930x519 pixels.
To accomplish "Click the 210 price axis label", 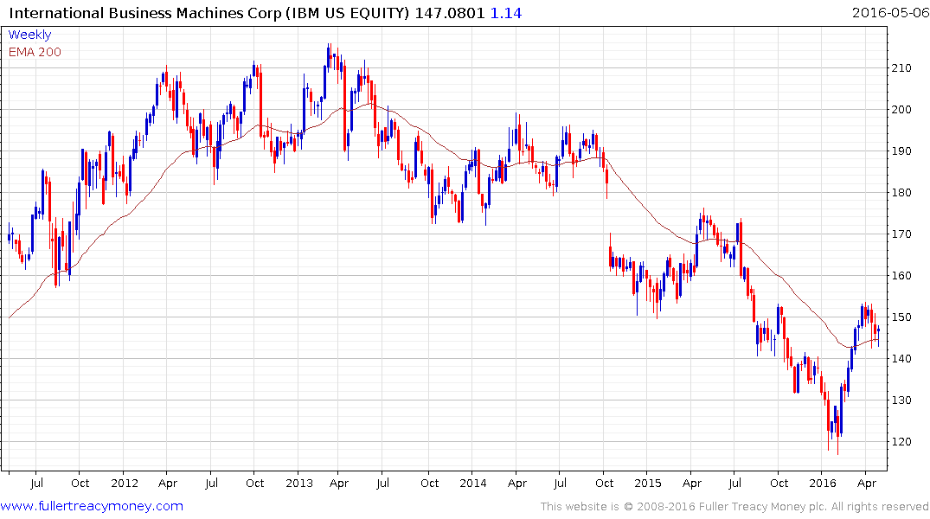I will point(901,68).
